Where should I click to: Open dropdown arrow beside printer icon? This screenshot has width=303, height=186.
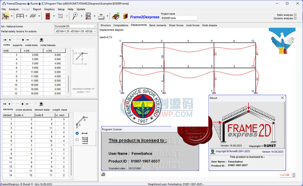click(x=107, y=16)
